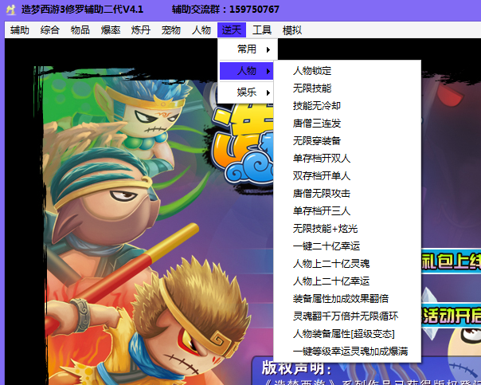This screenshot has height=385, width=481.
Task: Open the 物品 menu in menu bar
Action: (x=80, y=30)
